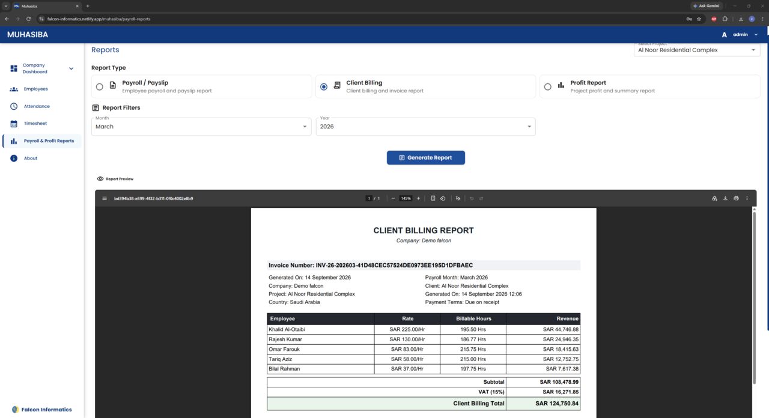Bookmark this page with the star icon
769x418 pixels.
(699, 19)
